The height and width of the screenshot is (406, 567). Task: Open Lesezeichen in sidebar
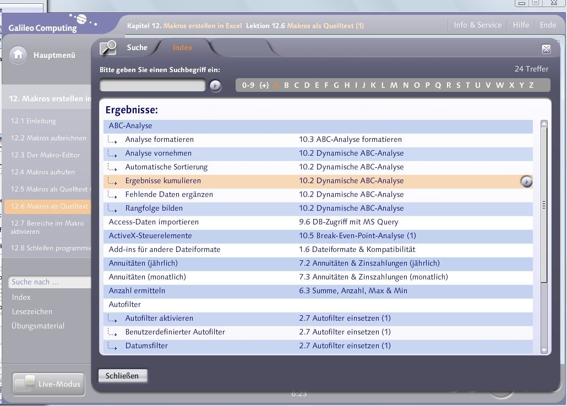(32, 311)
